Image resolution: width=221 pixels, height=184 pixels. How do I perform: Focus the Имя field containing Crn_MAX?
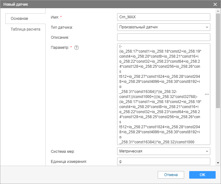click(x=163, y=17)
